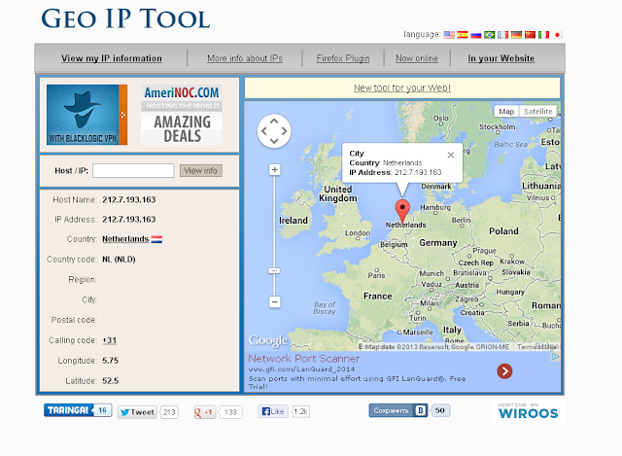Click the Google plus count 139
Image resolution: width=622 pixels, height=456 pixels.
click(x=230, y=412)
